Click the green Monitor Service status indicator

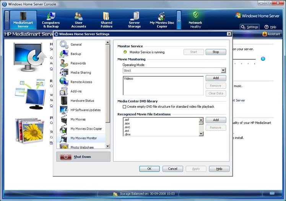coord(125,52)
